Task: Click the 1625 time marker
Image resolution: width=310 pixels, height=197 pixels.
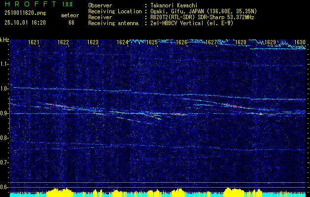Action: [x=152, y=42]
